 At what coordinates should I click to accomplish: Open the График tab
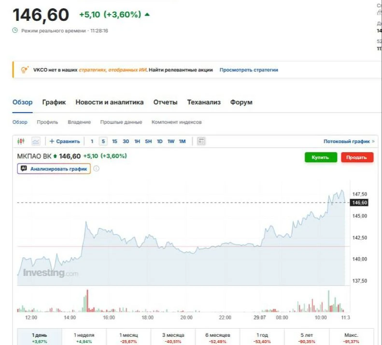pos(54,102)
